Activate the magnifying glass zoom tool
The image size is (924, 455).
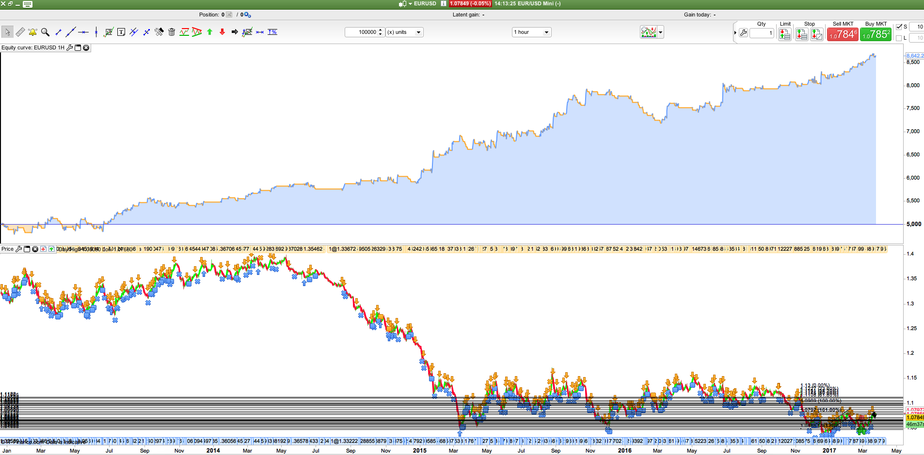point(45,32)
